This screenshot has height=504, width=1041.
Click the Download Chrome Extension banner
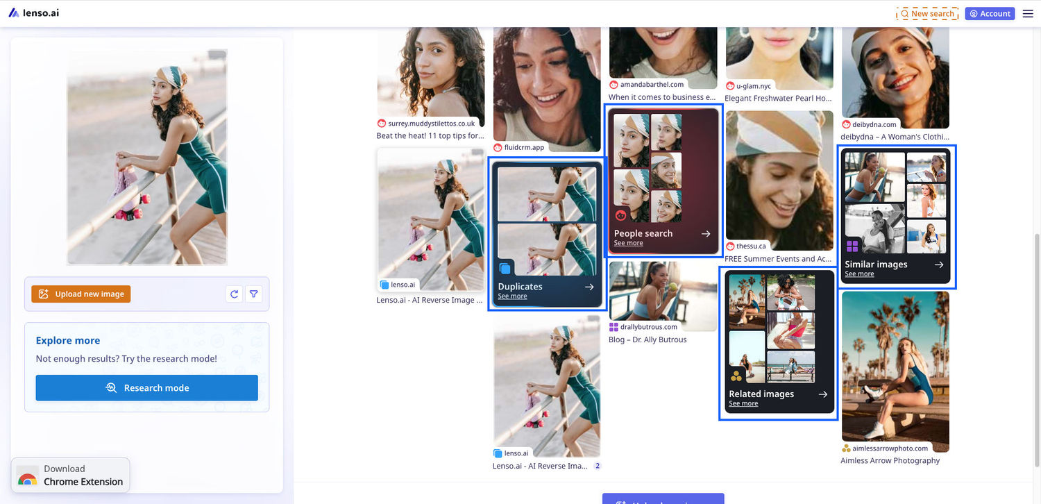pyautogui.click(x=71, y=476)
